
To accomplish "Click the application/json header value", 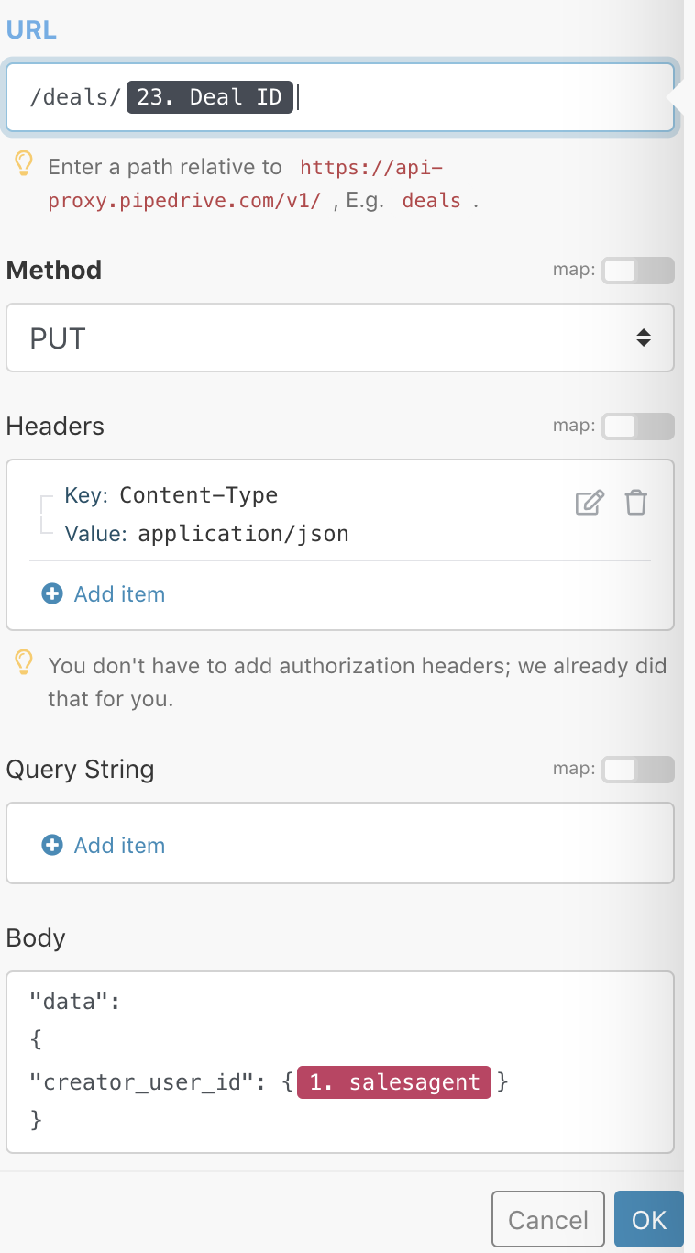I will (x=243, y=534).
